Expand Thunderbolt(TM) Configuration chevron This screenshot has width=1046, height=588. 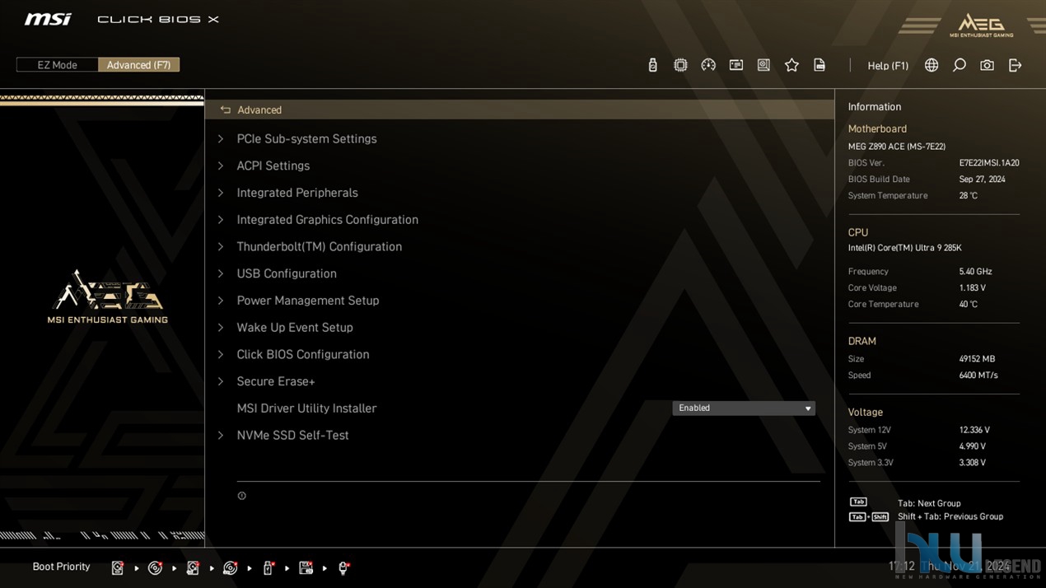point(221,247)
